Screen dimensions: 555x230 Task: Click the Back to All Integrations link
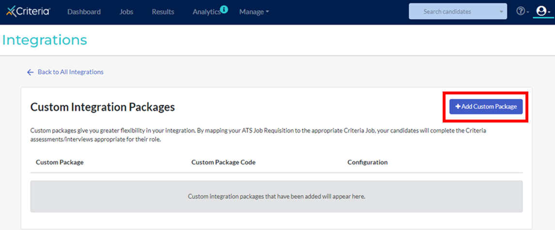(x=70, y=72)
